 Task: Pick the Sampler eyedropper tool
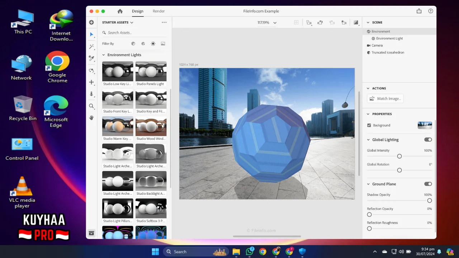[x=91, y=58]
